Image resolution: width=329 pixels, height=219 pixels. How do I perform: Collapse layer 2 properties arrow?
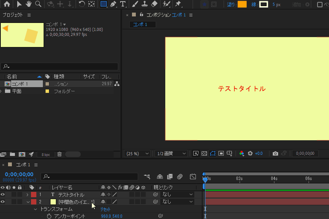[x=28, y=202]
